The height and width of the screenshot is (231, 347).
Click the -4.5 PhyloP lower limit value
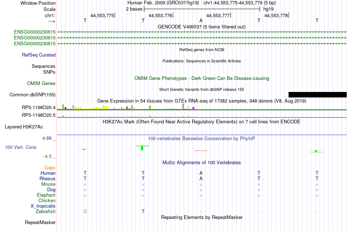pos(47,157)
